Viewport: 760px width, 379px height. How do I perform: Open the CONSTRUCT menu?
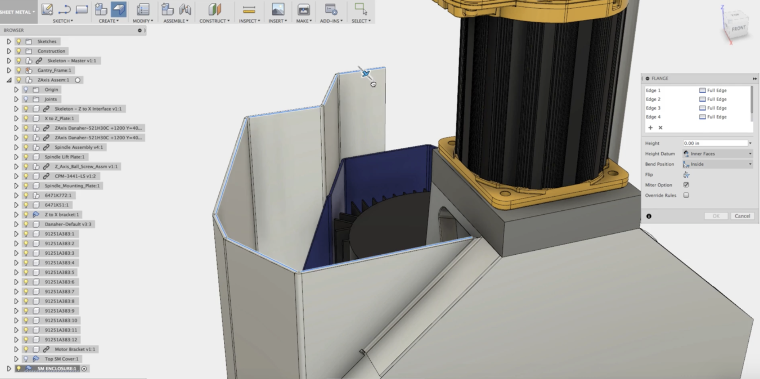[x=214, y=21]
